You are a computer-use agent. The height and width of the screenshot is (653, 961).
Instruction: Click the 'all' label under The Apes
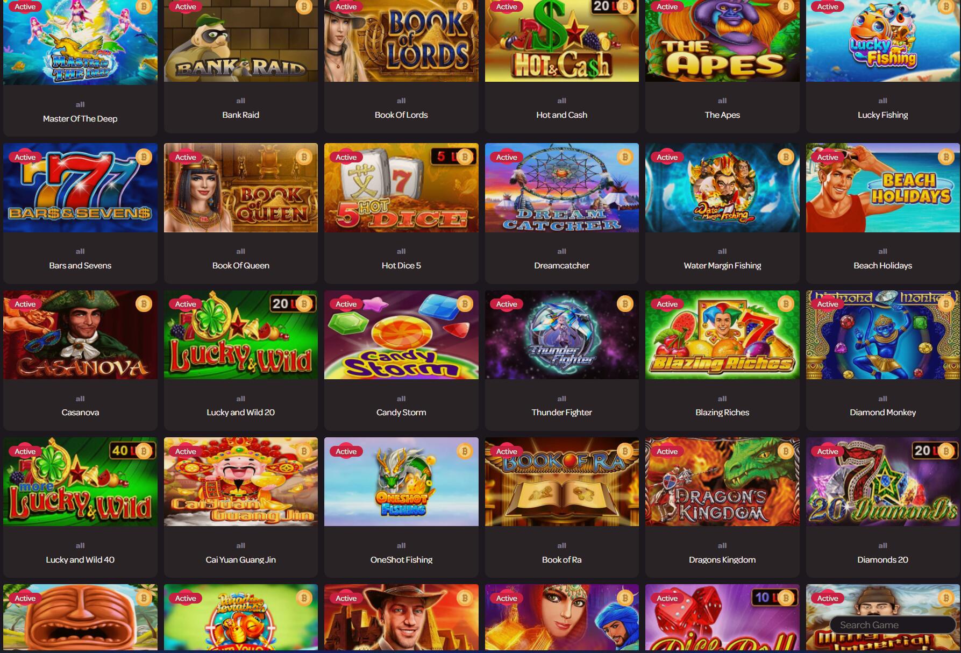pyautogui.click(x=722, y=101)
